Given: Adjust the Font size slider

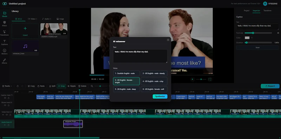Looking at the screenshot, I should click(258, 33).
